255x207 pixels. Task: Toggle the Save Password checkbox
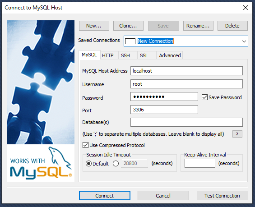(x=204, y=97)
